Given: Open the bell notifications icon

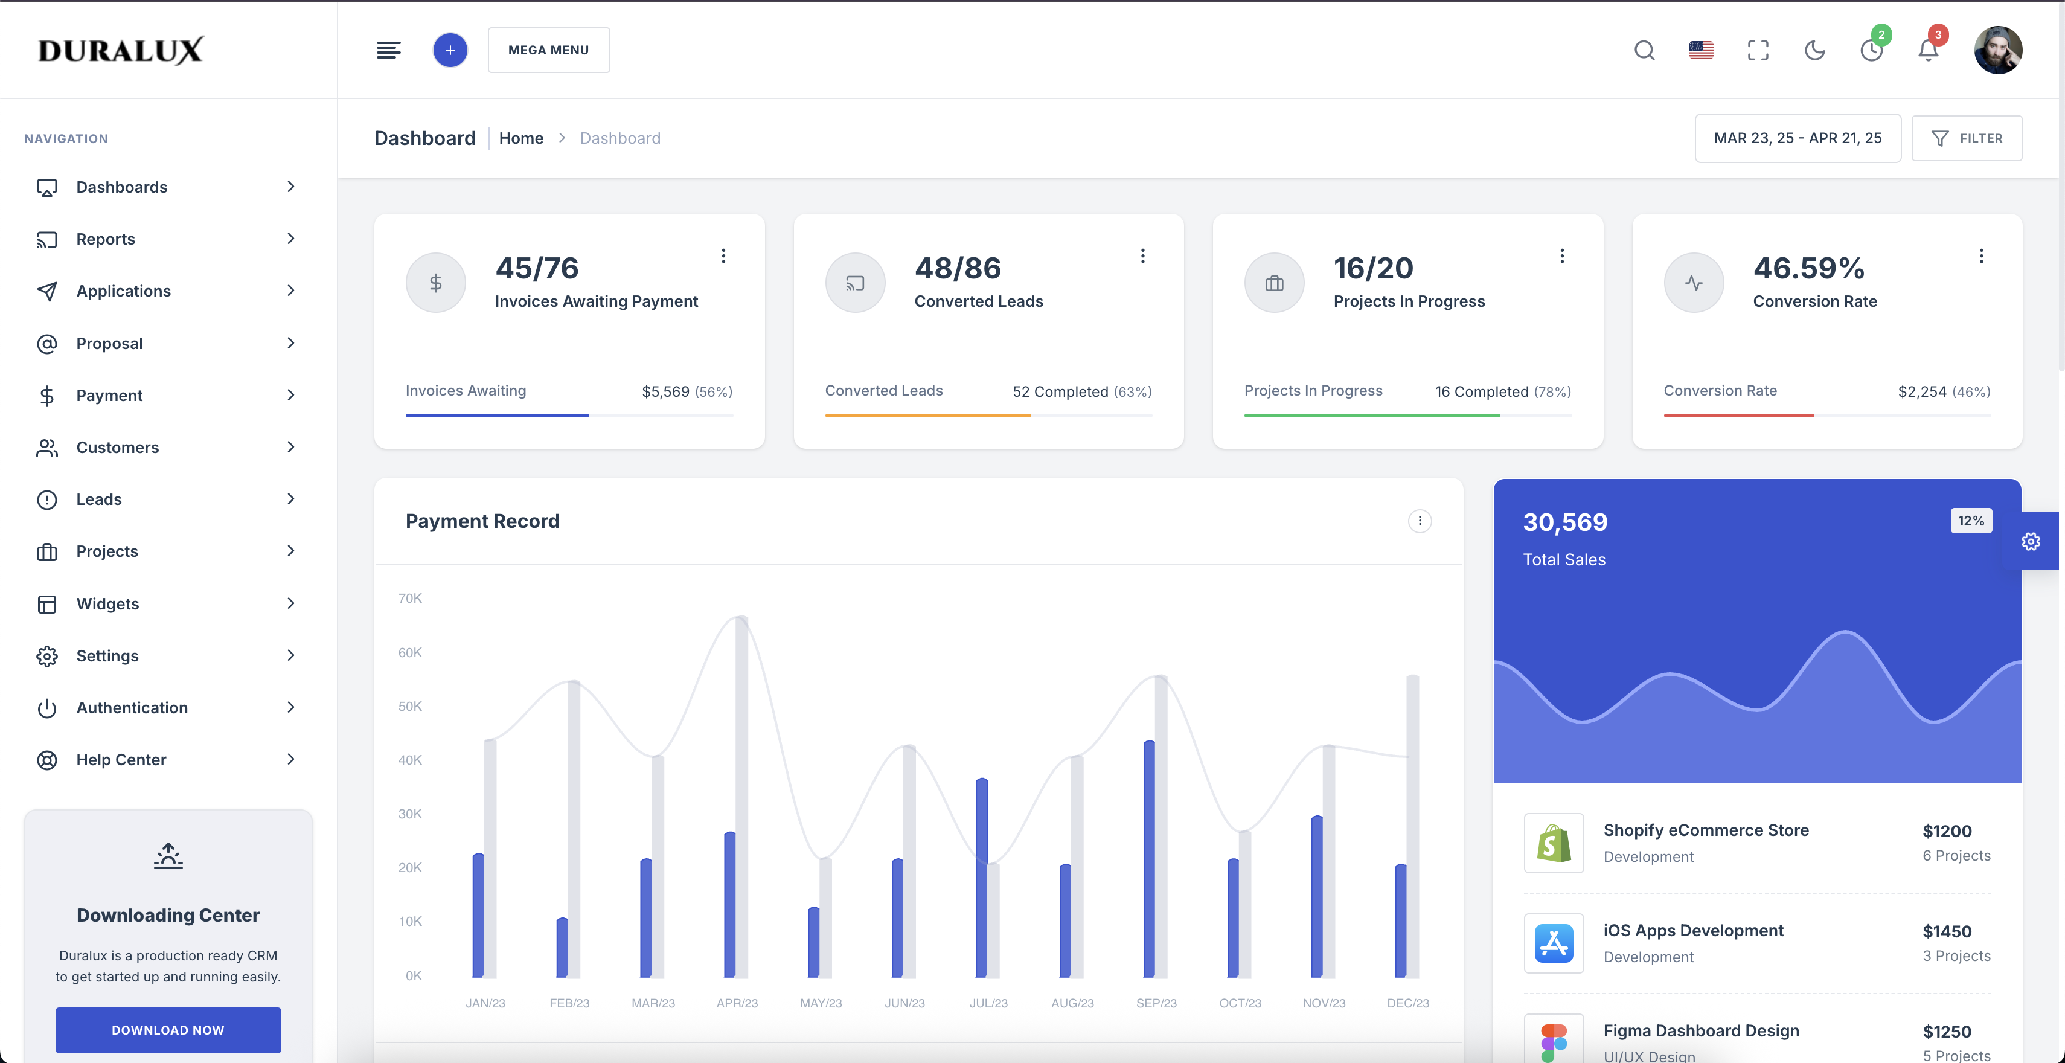Looking at the screenshot, I should [x=1928, y=51].
